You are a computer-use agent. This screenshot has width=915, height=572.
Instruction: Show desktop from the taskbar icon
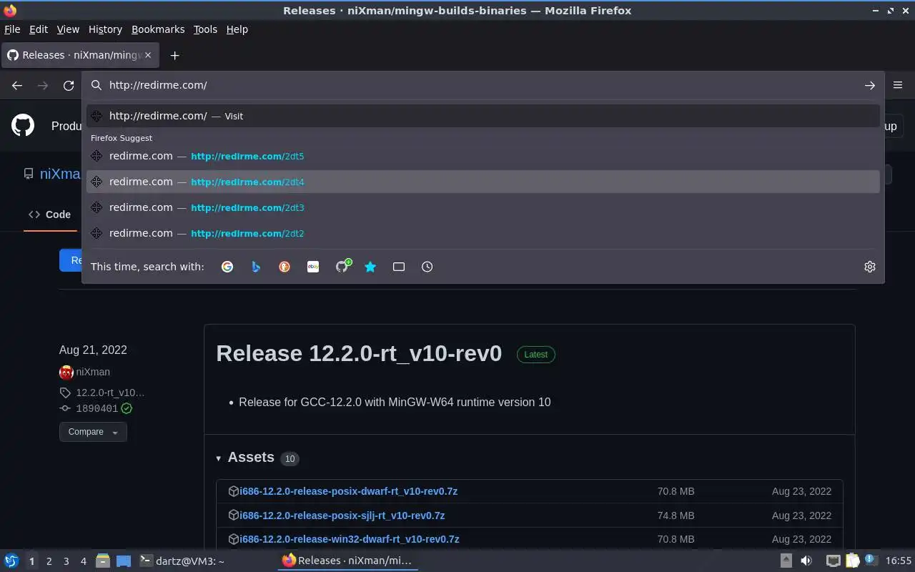[124, 561]
